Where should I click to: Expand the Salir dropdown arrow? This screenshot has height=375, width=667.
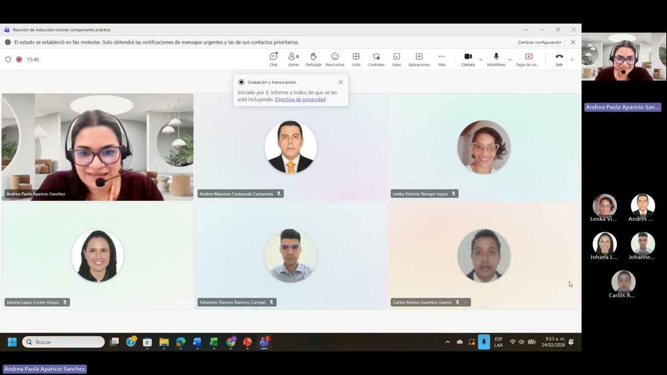coord(572,59)
